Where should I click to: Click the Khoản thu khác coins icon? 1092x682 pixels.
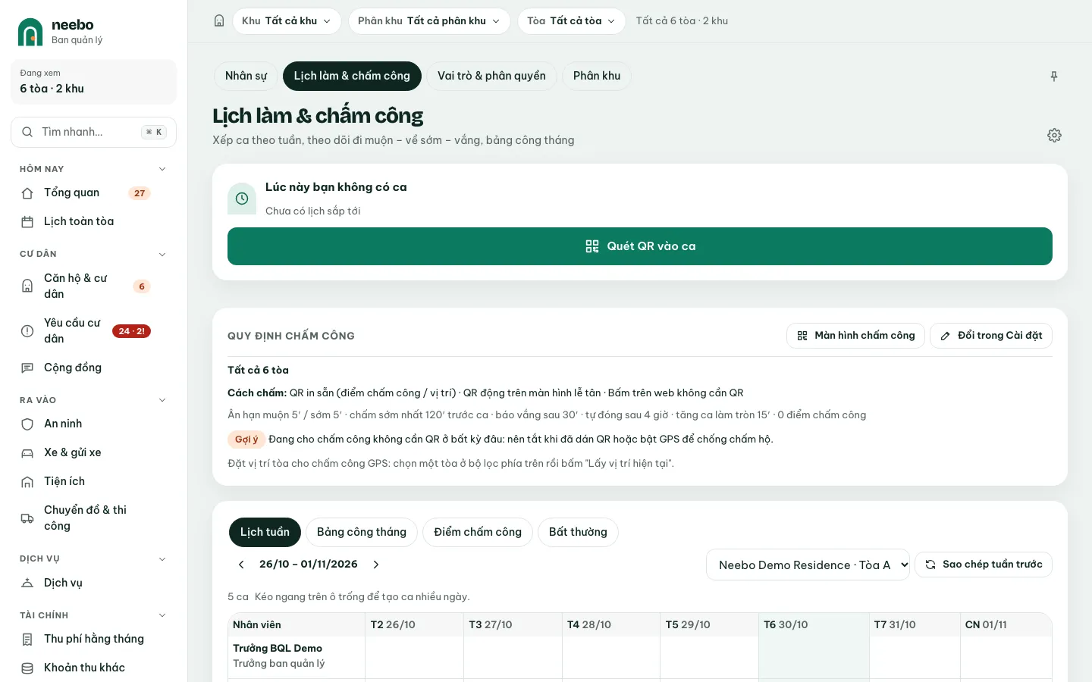(27, 668)
